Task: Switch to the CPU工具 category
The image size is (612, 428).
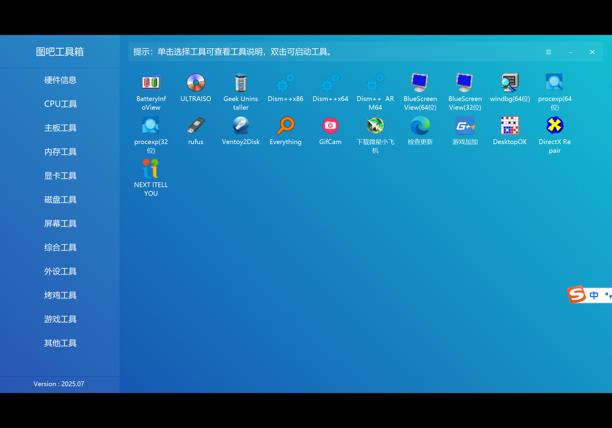Action: point(60,104)
